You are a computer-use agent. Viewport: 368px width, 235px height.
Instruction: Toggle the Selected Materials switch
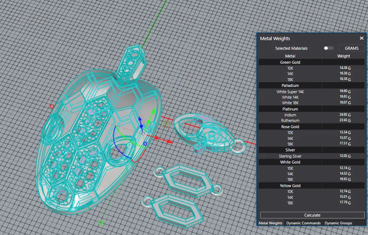pyautogui.click(x=328, y=48)
